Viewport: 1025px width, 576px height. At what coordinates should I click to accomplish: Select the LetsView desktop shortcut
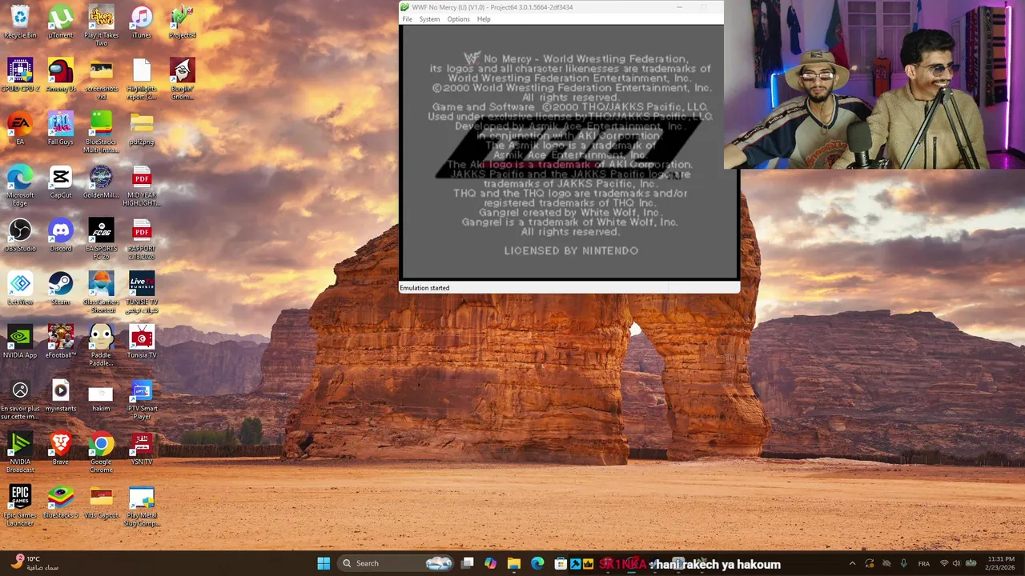click(x=20, y=288)
